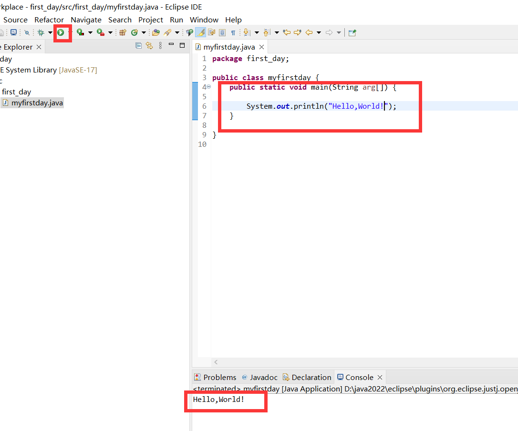Click the "package first_day;" code line
This screenshot has width=518, height=431.
click(x=250, y=59)
